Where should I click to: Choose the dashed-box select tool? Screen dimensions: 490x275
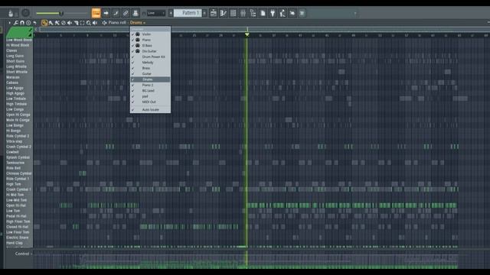pos(82,23)
